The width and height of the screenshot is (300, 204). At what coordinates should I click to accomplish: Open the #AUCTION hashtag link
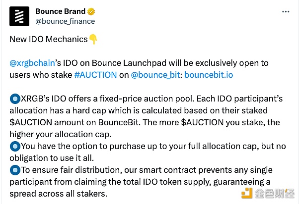(x=95, y=75)
